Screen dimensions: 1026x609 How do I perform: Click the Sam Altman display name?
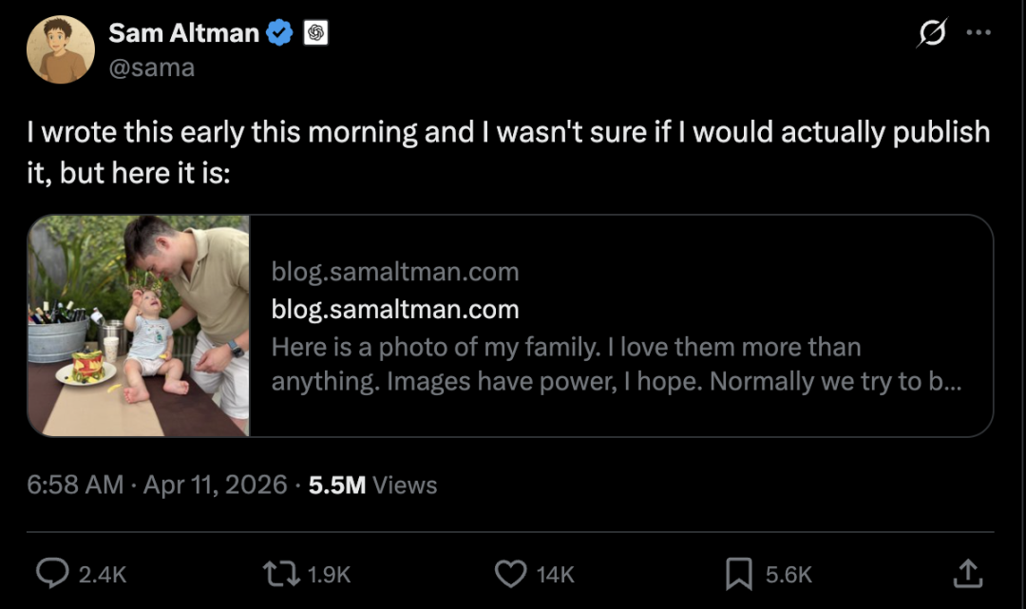click(183, 33)
